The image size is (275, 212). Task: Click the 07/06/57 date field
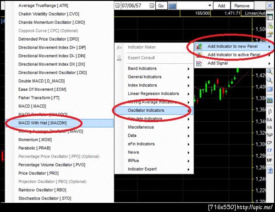pos(134,6)
